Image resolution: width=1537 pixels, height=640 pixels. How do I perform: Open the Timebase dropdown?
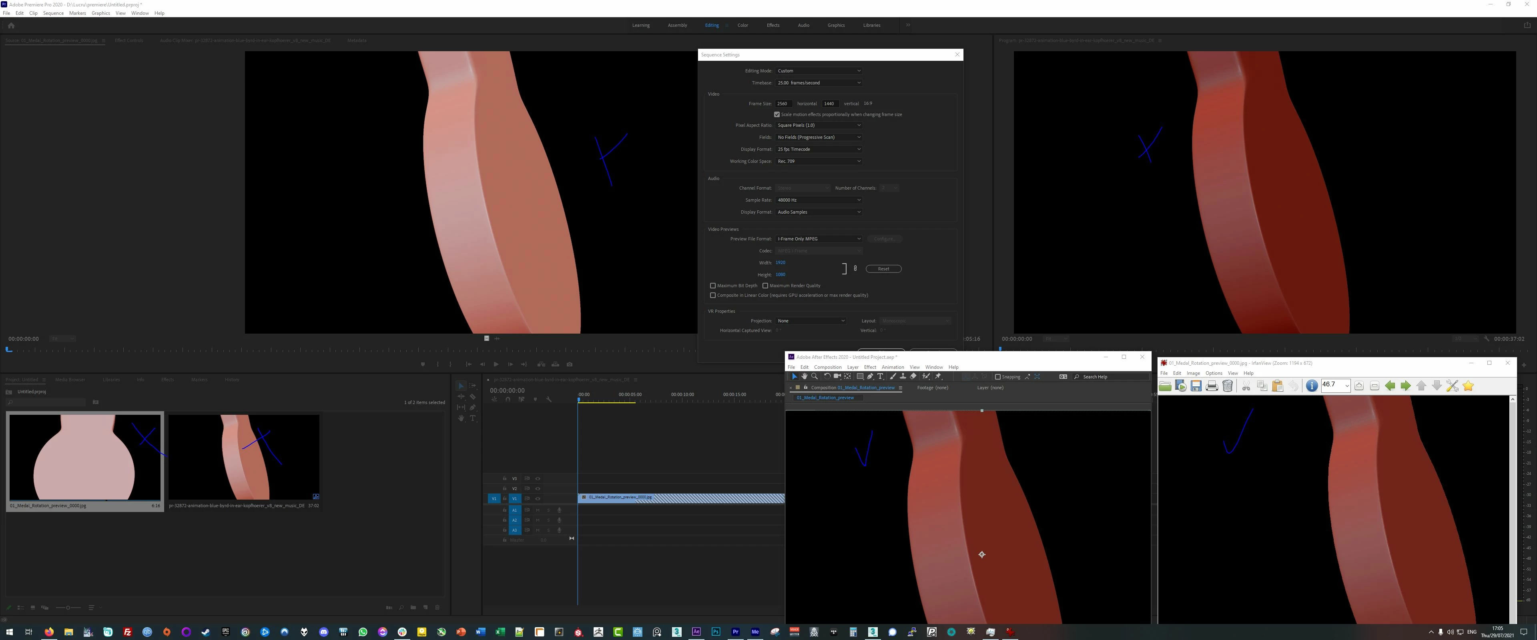tap(819, 83)
